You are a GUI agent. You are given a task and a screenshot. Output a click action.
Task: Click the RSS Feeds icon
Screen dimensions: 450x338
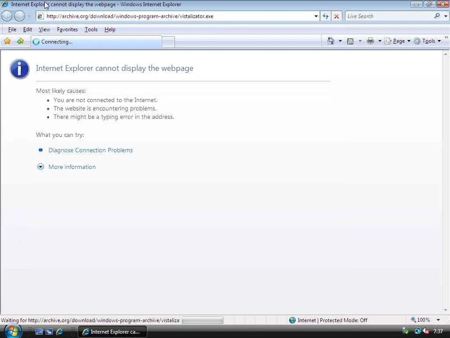click(350, 41)
